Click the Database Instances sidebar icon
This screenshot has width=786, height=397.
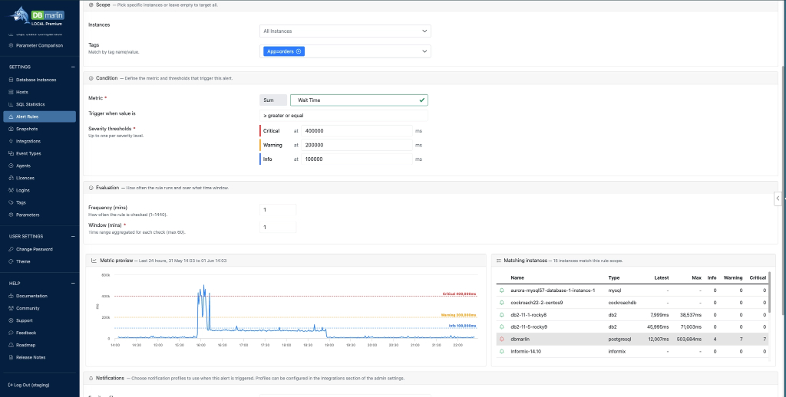point(11,80)
